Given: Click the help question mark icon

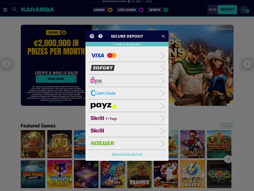Looking at the screenshot, I should click(100, 36).
